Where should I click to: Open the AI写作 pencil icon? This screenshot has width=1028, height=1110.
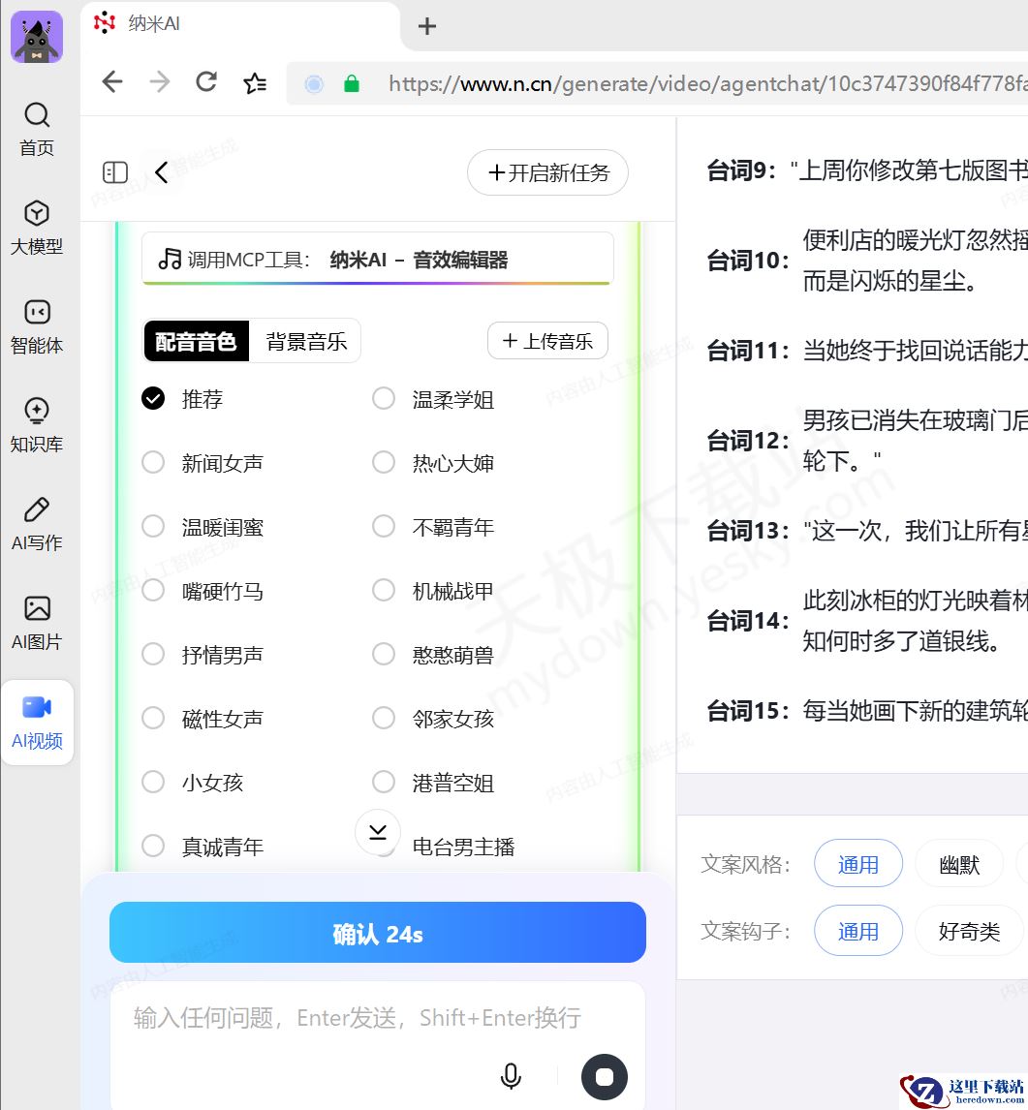coord(37,509)
